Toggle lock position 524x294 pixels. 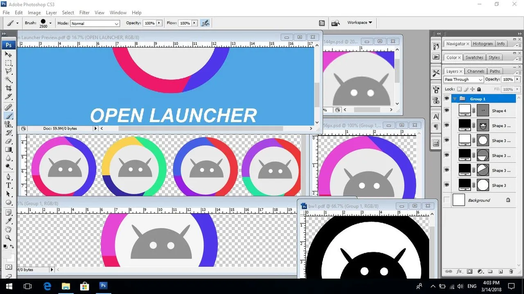pyautogui.click(x=472, y=89)
